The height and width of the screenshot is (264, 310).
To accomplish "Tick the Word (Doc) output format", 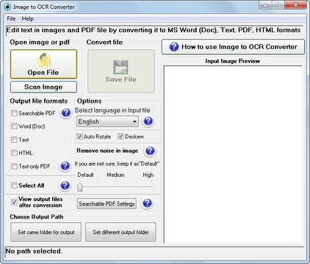I will (14, 126).
